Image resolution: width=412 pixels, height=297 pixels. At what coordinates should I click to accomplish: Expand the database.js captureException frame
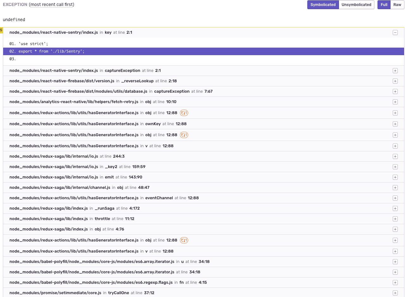[x=395, y=91]
